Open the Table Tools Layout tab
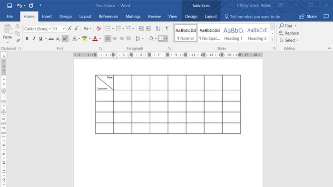The height and width of the screenshot is (187, 333). tap(211, 17)
